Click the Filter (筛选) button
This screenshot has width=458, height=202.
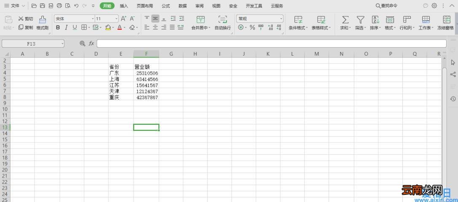coord(360,23)
